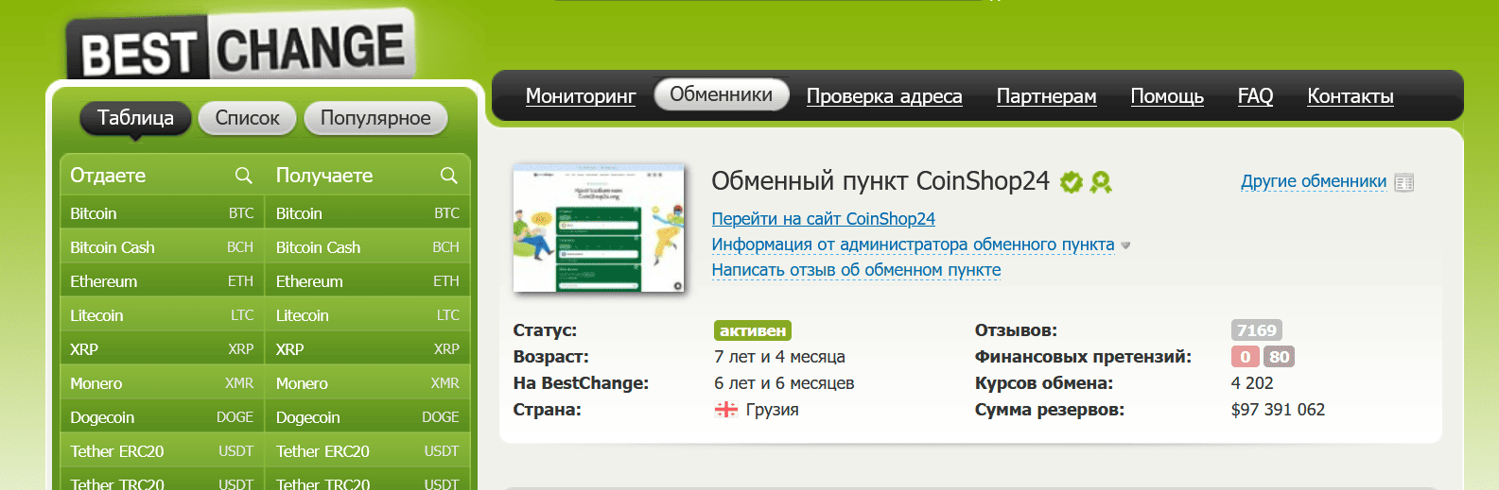Click Возраст value 7 лет и 4 месяца
Viewport: 1499px width, 490px height.
coord(779,357)
